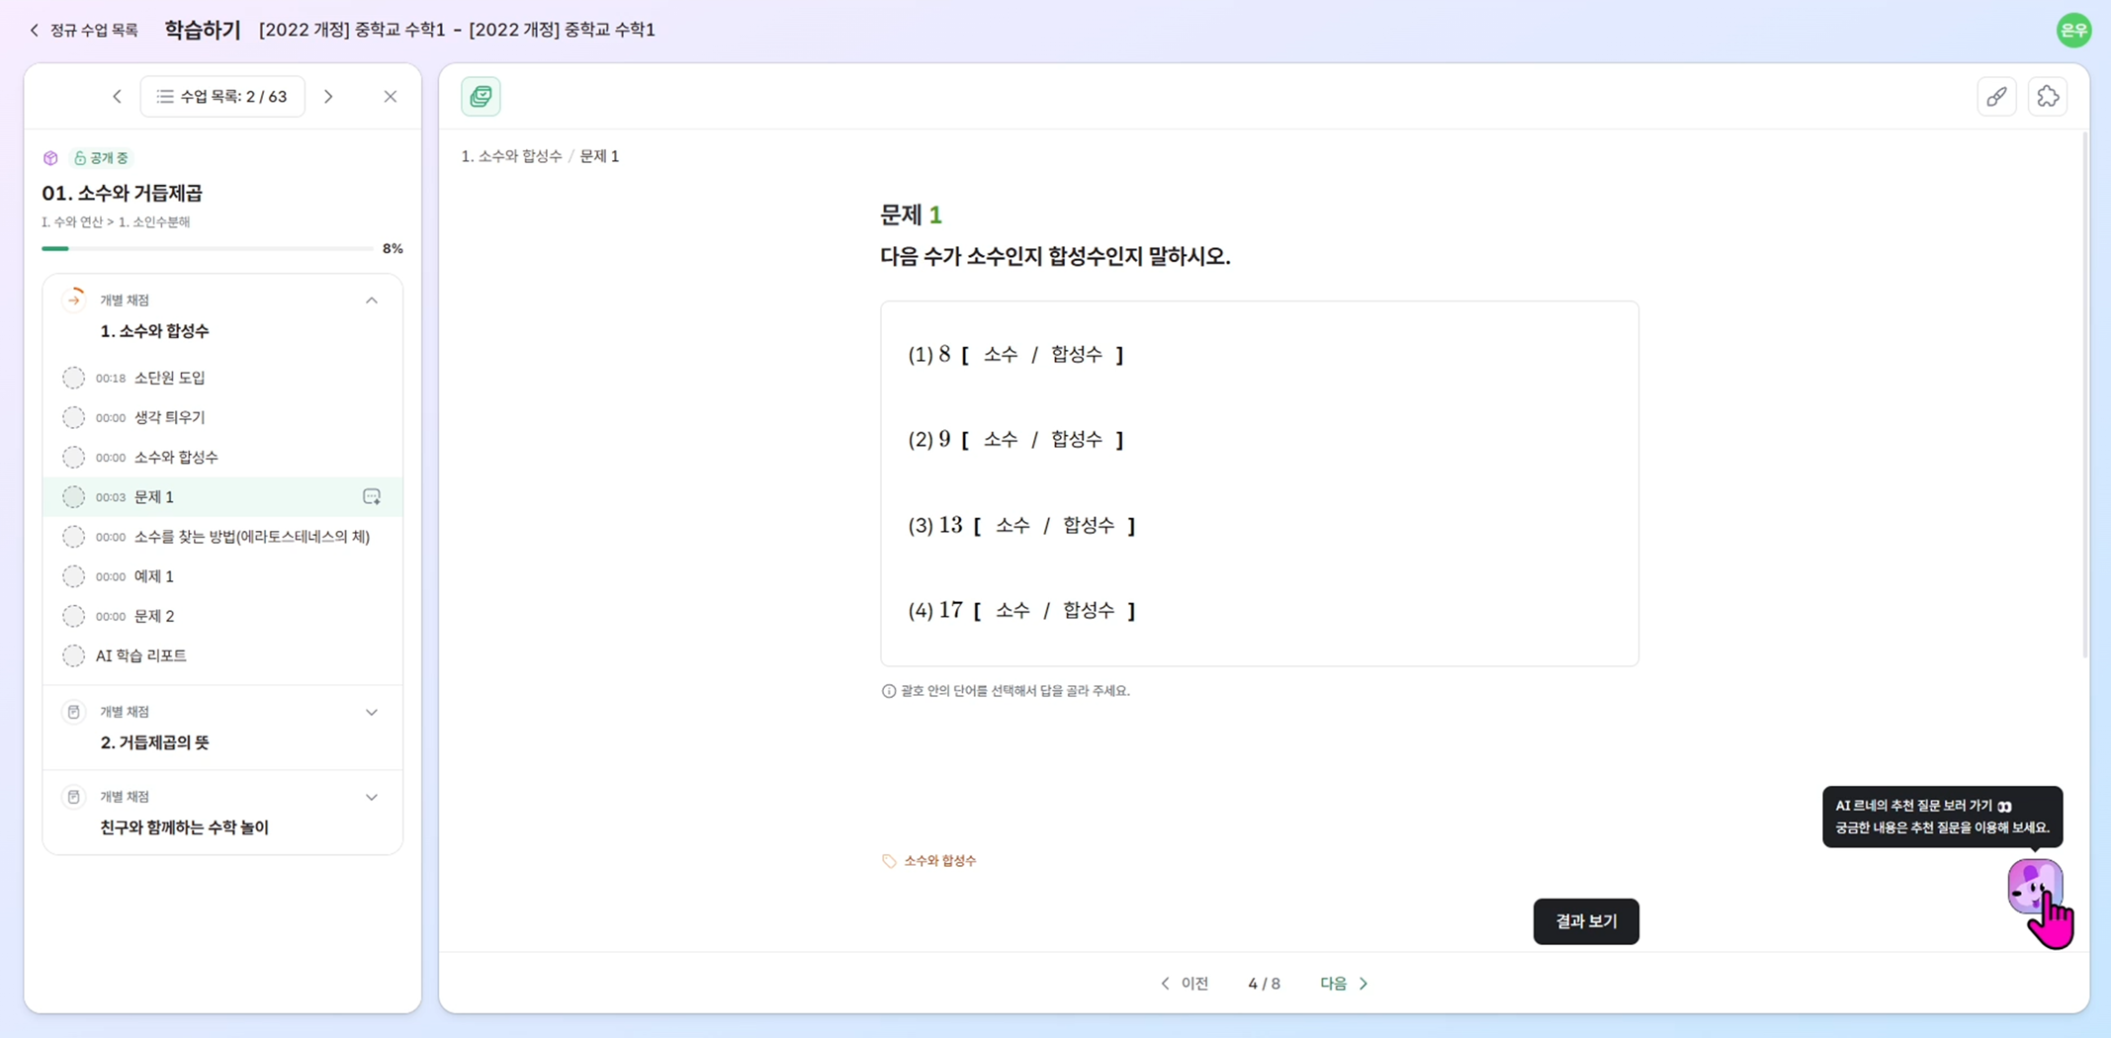
Task: Toggle completion circle for 문제 1
Action: [x=74, y=496]
